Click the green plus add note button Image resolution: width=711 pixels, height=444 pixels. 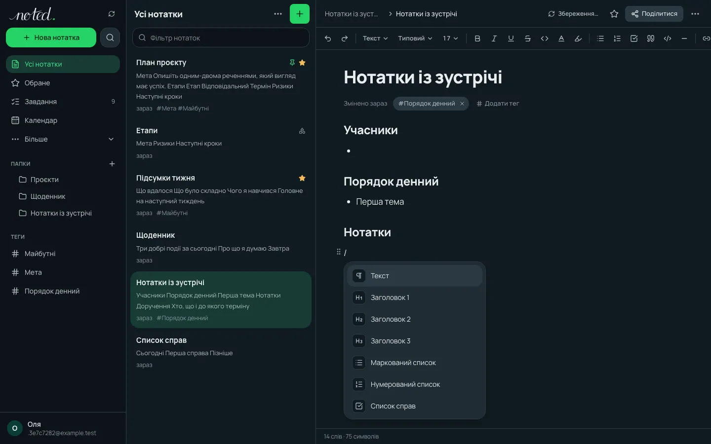[300, 14]
